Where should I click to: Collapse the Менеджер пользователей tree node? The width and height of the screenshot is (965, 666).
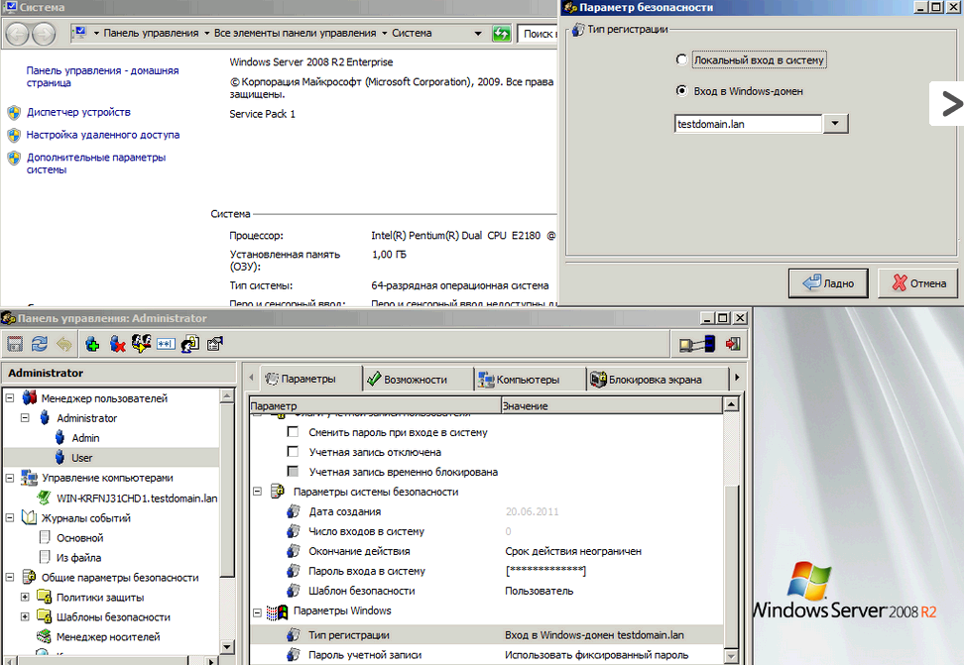(10, 397)
